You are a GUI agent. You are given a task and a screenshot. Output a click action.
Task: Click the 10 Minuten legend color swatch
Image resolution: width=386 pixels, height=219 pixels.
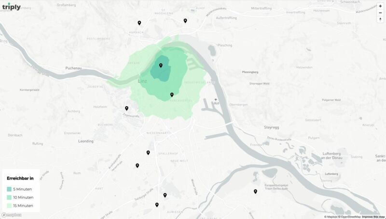point(9,197)
